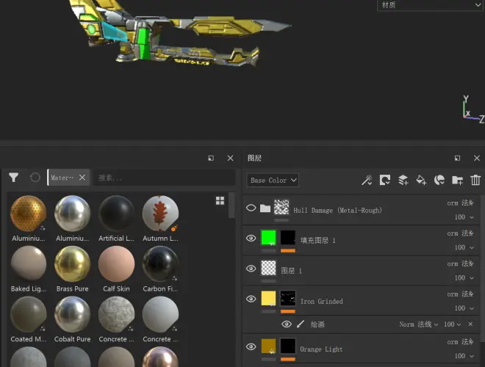Select the Orange Light black mask
Screen dimensions: 485x367
(287, 346)
